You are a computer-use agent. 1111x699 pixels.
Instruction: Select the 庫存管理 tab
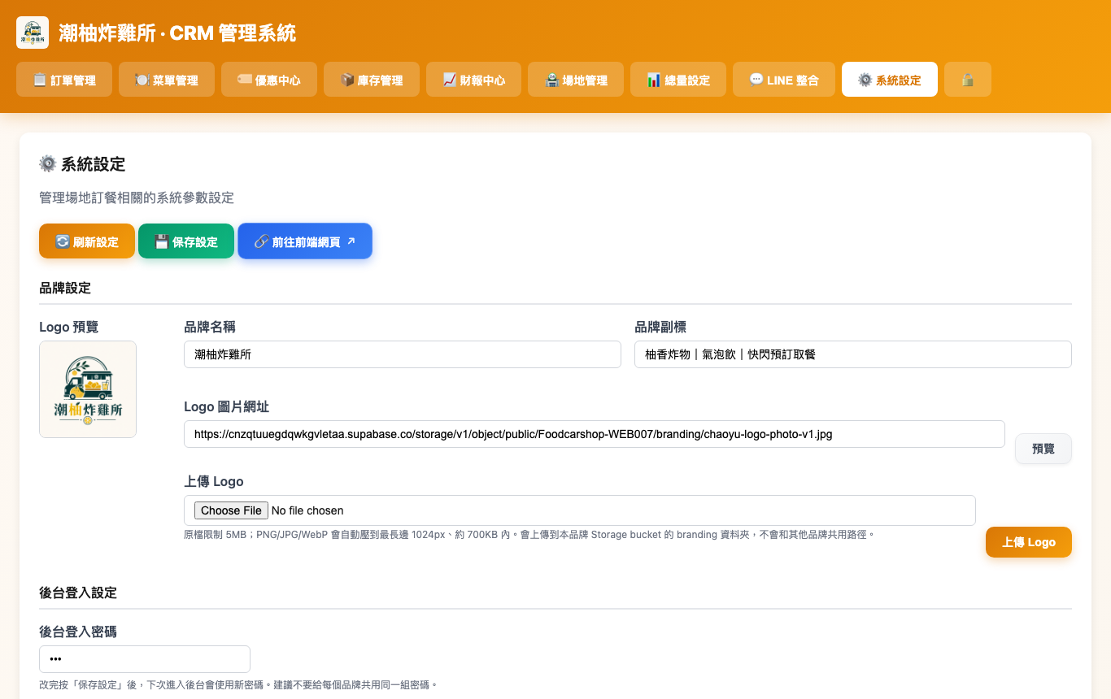tap(372, 80)
